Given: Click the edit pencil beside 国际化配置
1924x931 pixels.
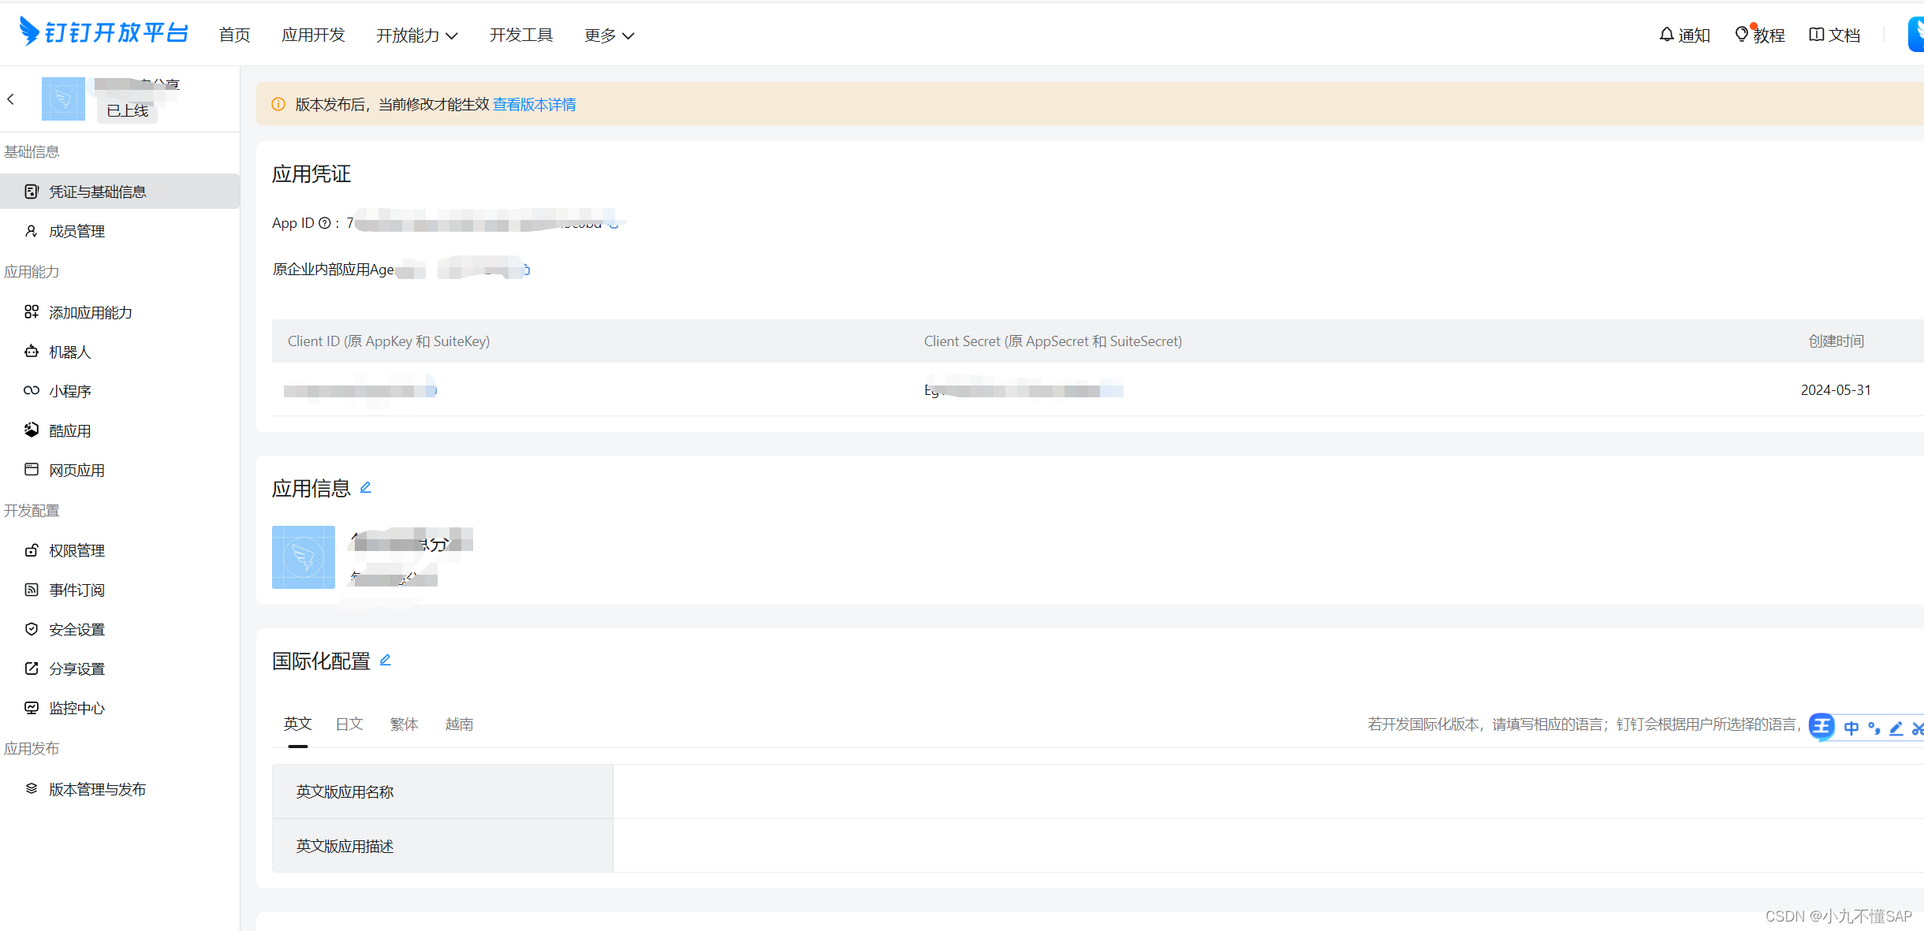Looking at the screenshot, I should [386, 661].
